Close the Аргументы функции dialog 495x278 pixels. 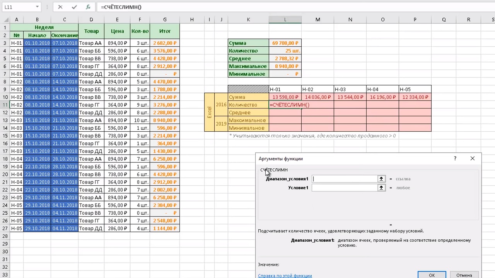pos(472,158)
